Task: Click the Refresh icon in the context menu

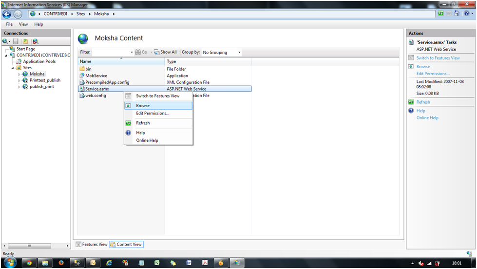Action: [x=128, y=123]
